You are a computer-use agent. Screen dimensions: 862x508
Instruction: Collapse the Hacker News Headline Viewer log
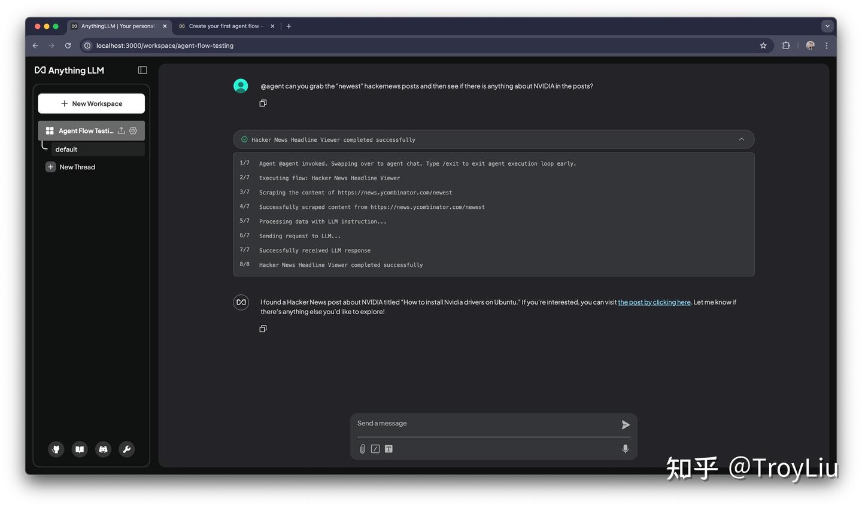coord(741,139)
